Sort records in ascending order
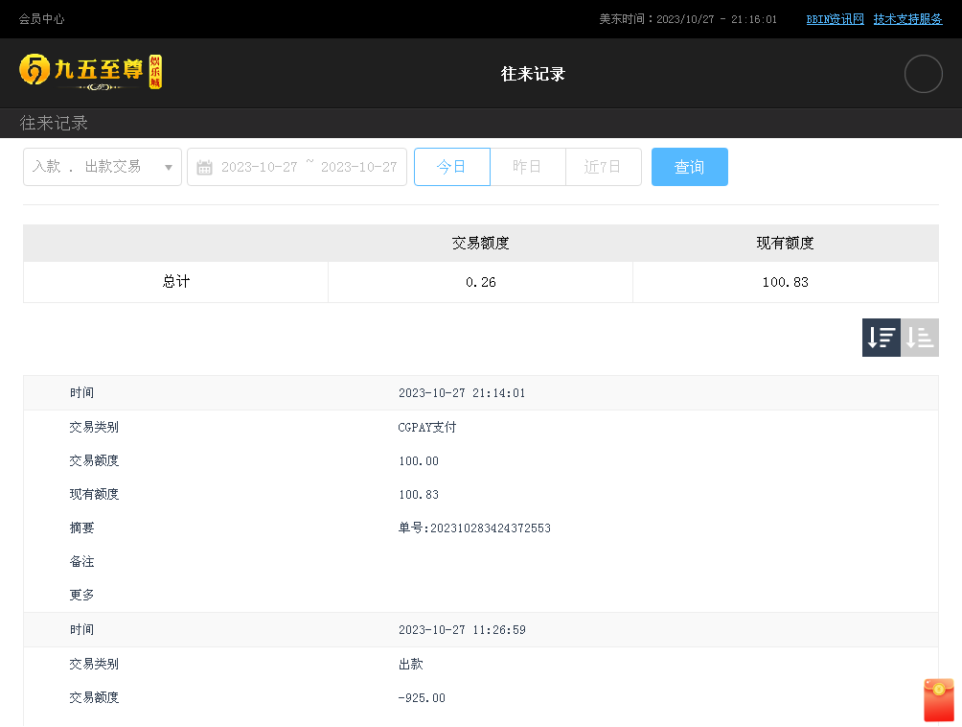Screen dimensions: 962x727 920,337
